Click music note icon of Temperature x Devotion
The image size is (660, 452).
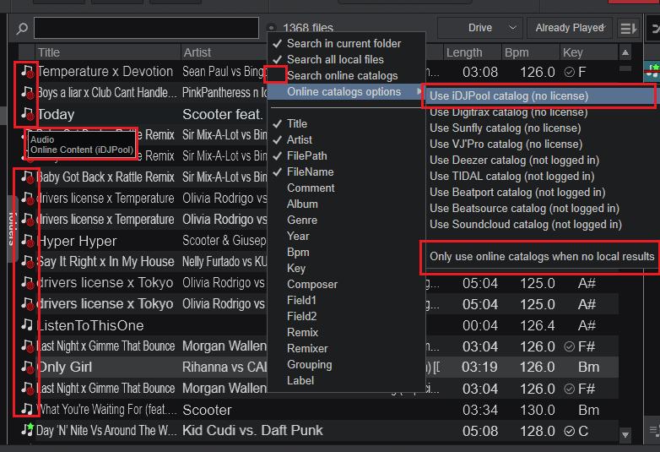(27, 72)
